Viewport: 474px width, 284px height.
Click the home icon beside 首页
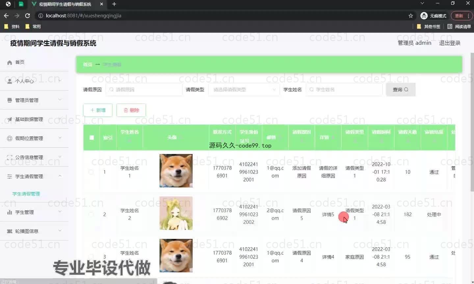coord(10,62)
